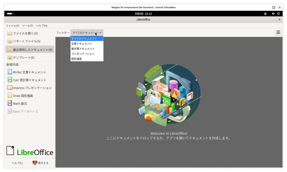The height and width of the screenshot is (172, 287).
Task: Close the LibreOffice window
Action: pyautogui.click(x=279, y=19)
